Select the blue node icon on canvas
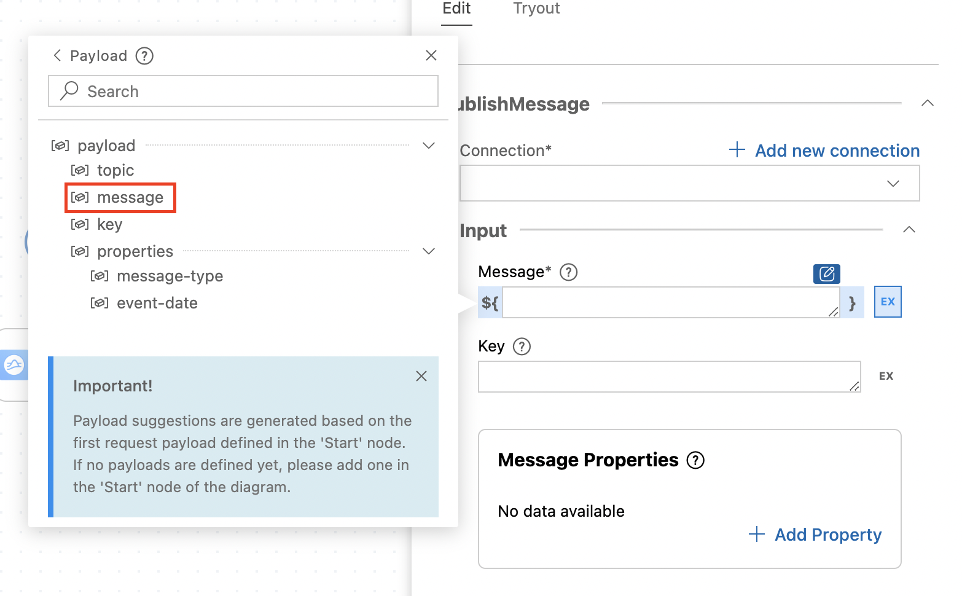 click(x=14, y=365)
